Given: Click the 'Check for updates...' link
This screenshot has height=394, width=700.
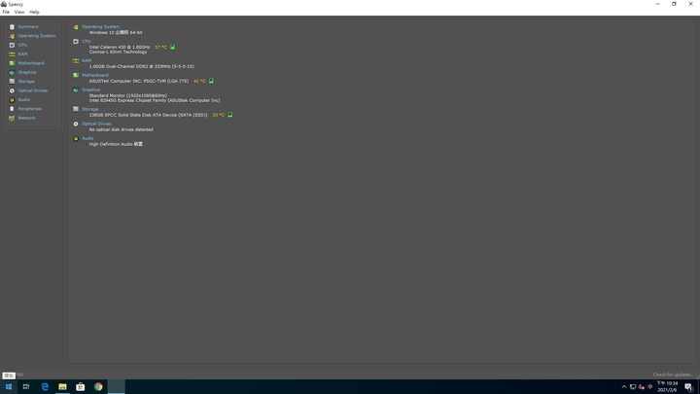Looking at the screenshot, I should 673,375.
